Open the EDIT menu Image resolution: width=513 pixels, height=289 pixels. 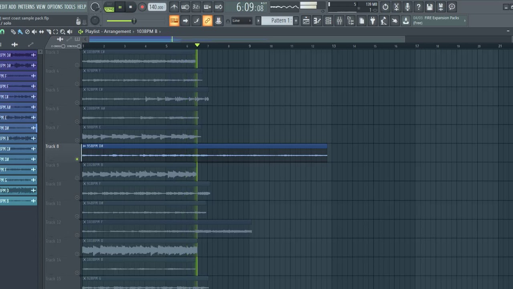(4, 7)
